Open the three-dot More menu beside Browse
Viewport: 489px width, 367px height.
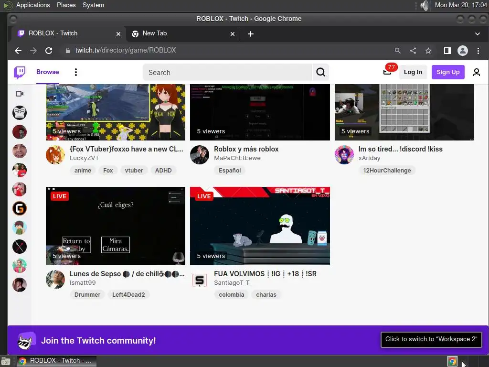pyautogui.click(x=76, y=72)
